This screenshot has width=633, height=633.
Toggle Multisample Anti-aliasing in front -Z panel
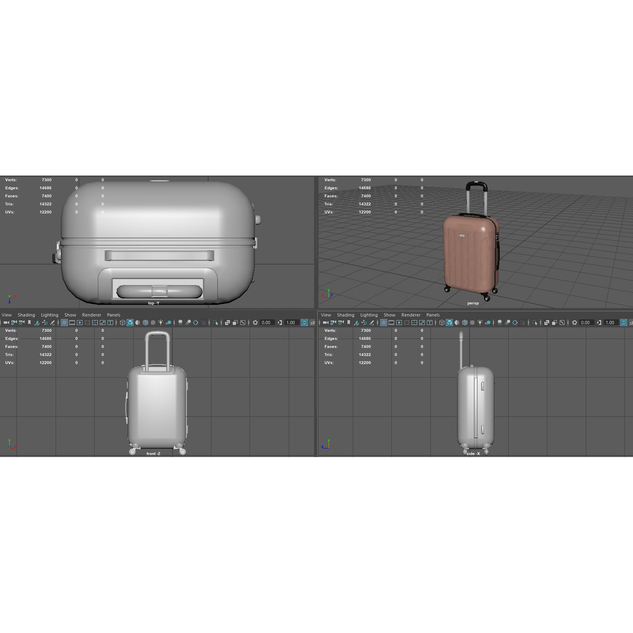(x=196, y=323)
